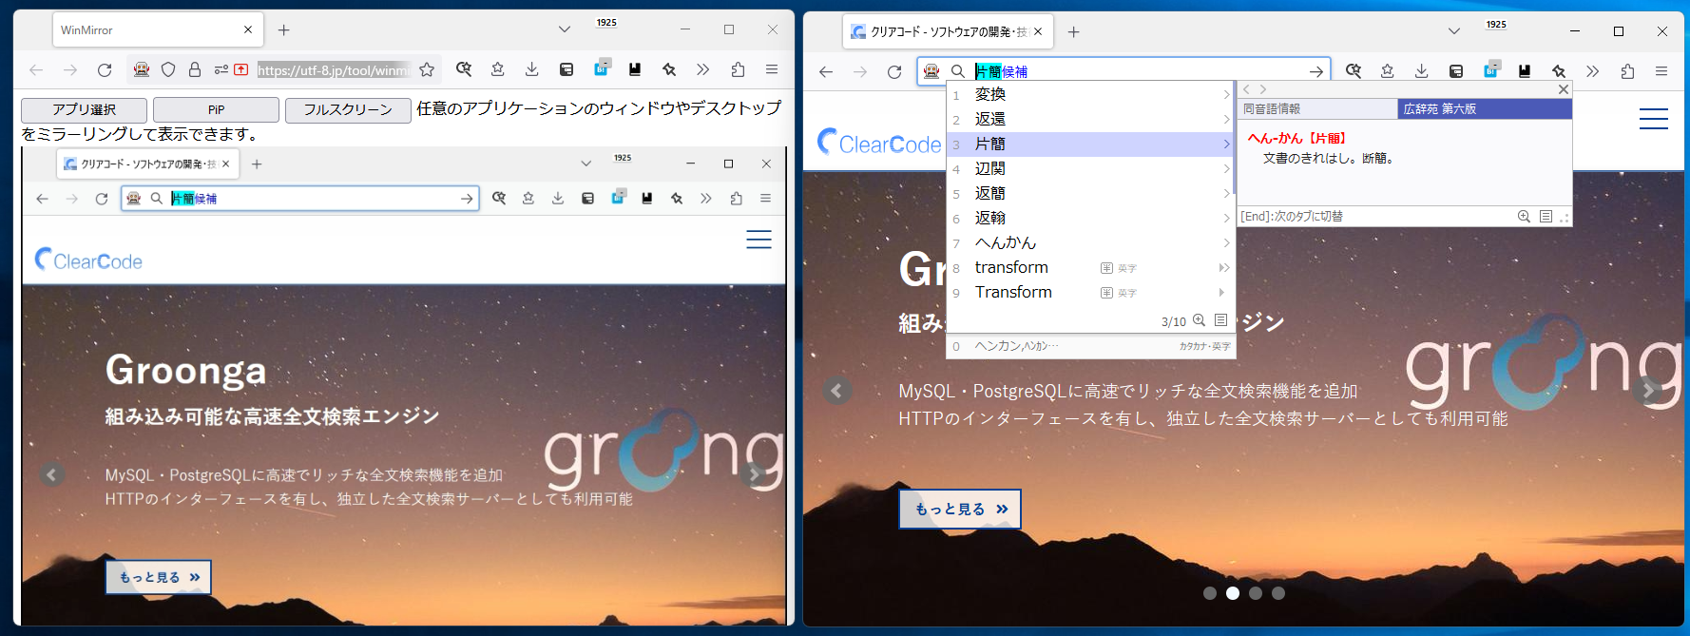Click the フルスクリーン button in WinMirror page
Viewport: 1690px width, 636px height.
tap(348, 110)
